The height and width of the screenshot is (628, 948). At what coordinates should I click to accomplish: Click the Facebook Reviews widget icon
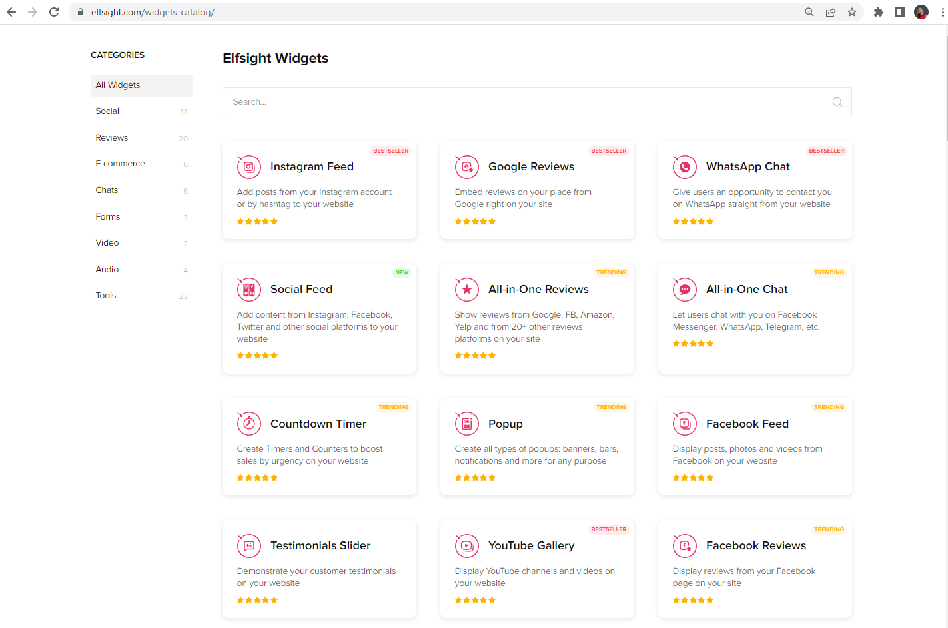click(x=684, y=546)
